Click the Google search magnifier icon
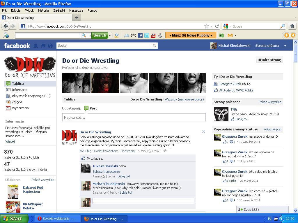The image size is (298, 223). pyautogui.click(x=283, y=26)
